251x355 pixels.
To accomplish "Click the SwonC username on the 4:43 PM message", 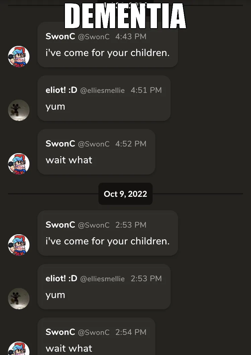I will tap(60, 37).
